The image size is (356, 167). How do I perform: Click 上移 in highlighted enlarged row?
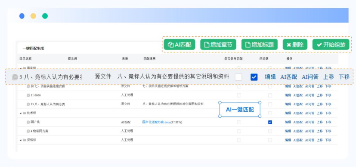[x=328, y=77]
